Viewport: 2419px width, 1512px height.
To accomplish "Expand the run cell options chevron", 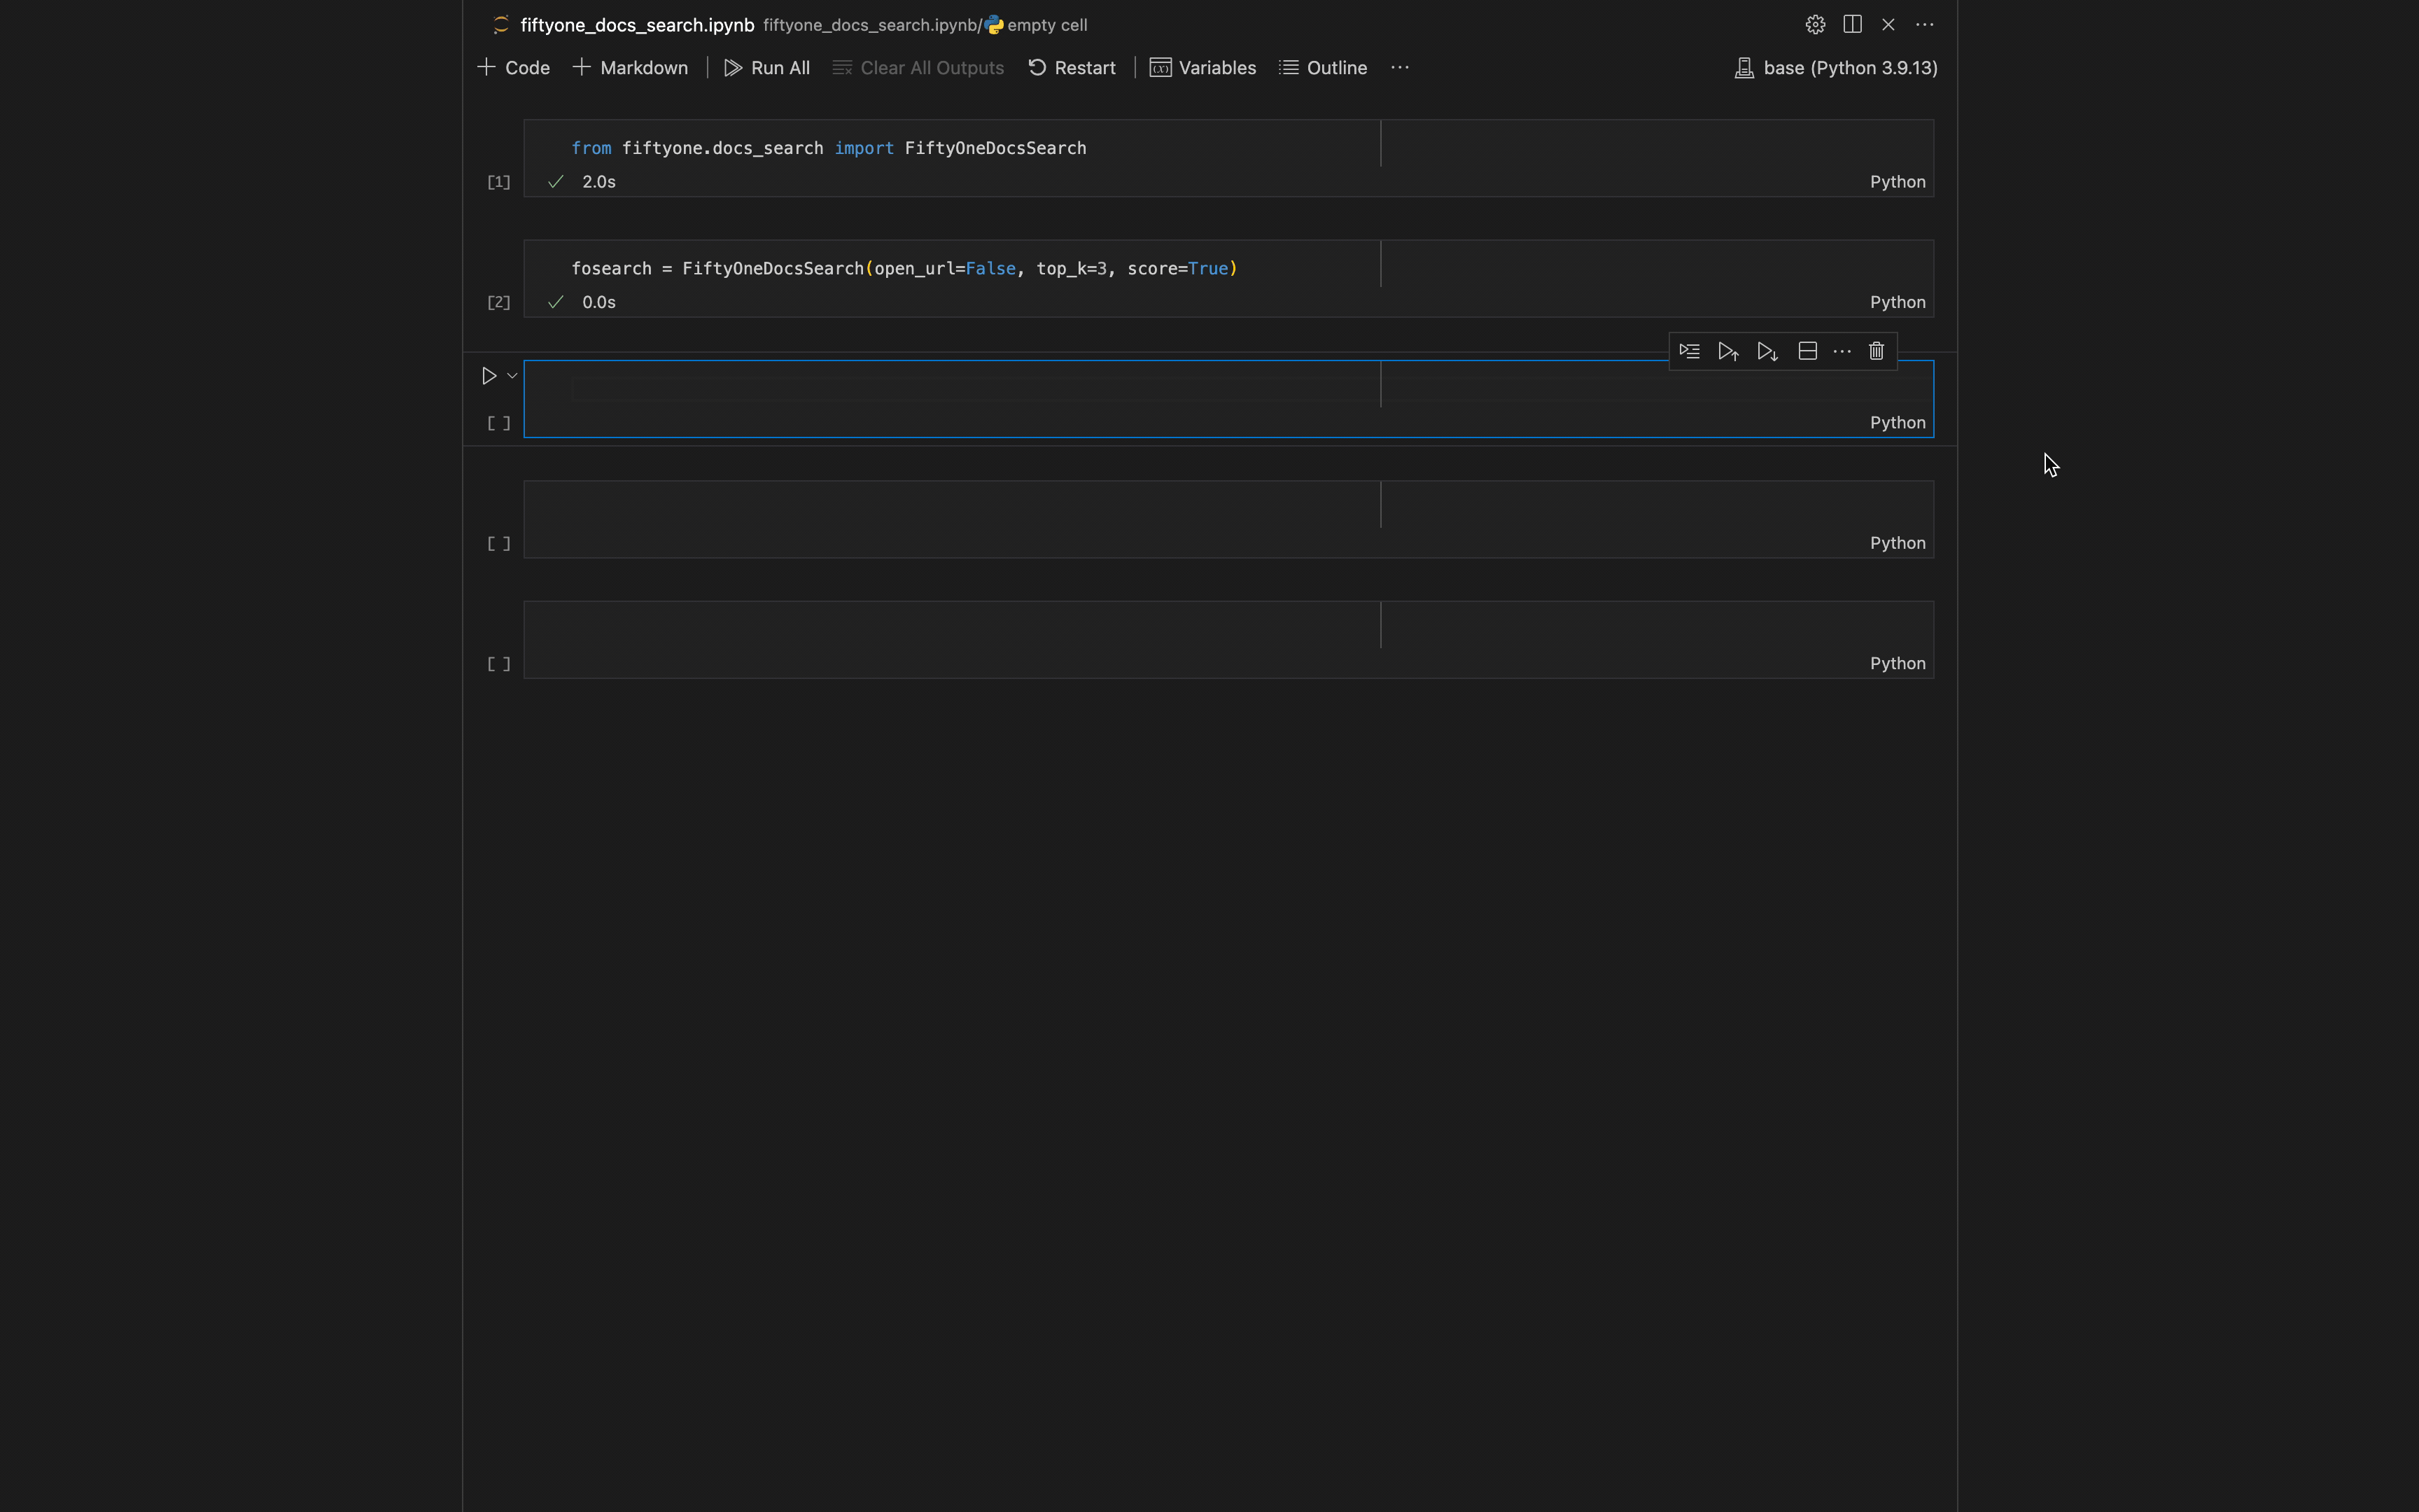I will coord(513,376).
